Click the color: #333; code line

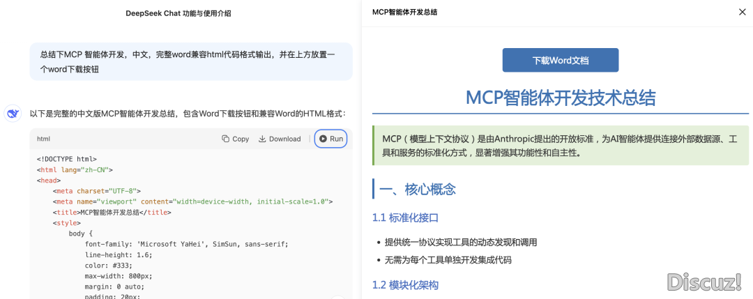point(109,265)
